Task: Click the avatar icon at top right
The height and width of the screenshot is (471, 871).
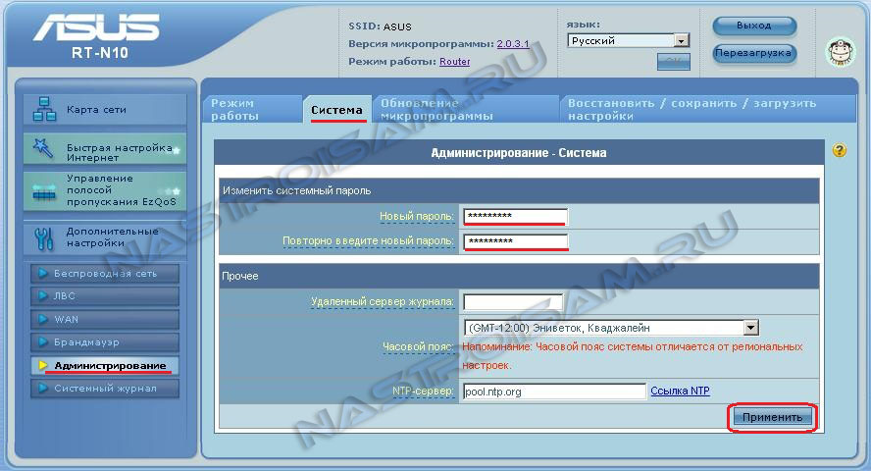Action: (x=840, y=52)
